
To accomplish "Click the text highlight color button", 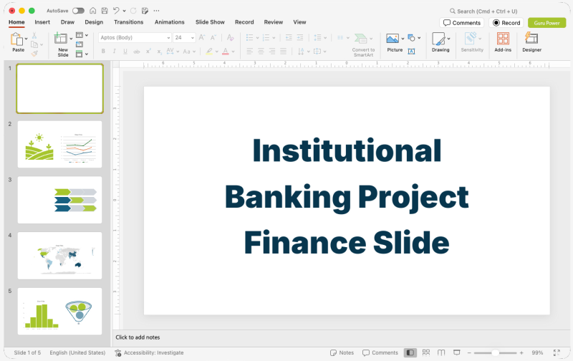I will tap(209, 52).
